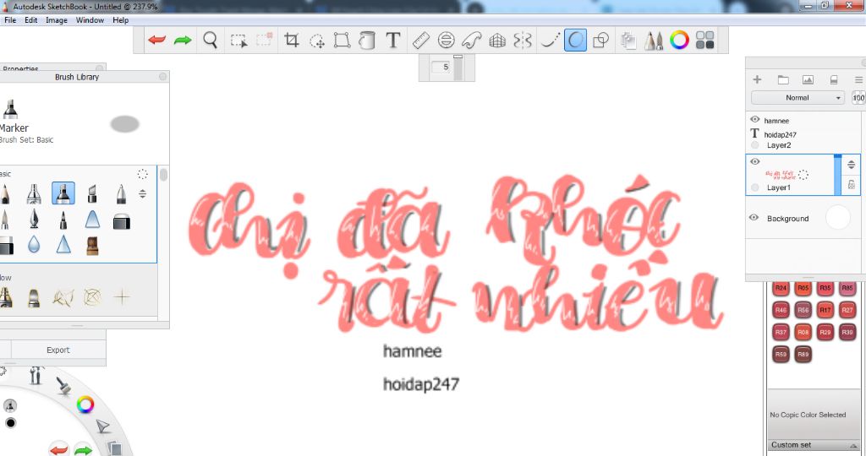Open the Help menu

point(120,20)
